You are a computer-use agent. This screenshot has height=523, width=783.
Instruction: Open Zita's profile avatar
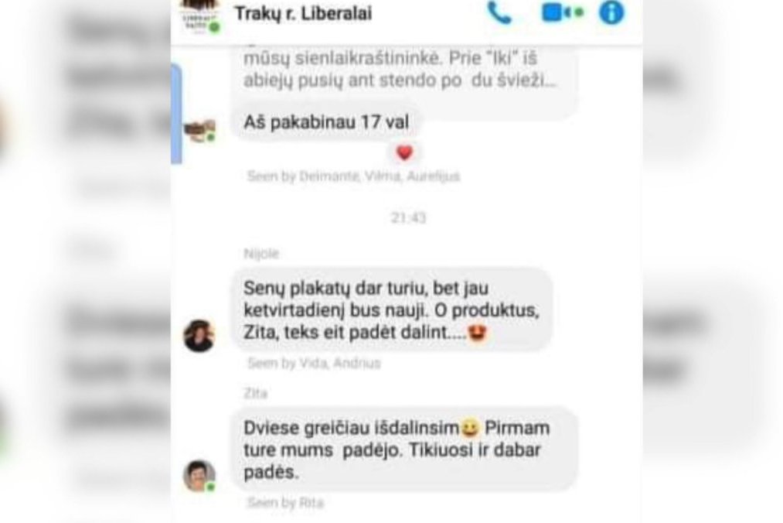click(x=199, y=476)
